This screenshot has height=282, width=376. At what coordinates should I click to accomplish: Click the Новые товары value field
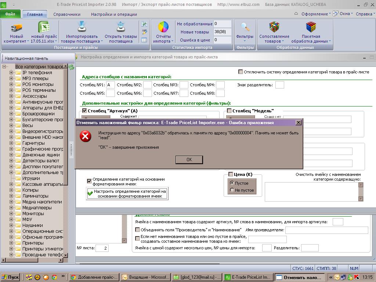click(222, 32)
